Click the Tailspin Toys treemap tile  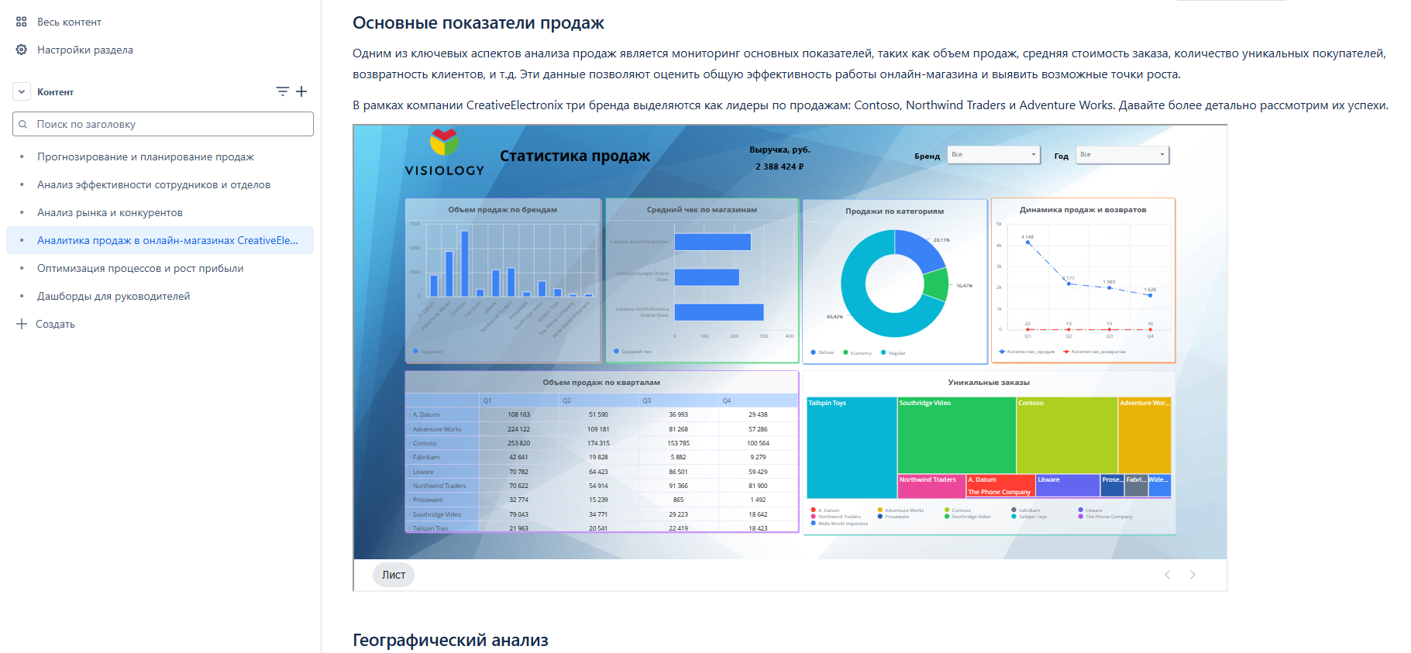852,448
